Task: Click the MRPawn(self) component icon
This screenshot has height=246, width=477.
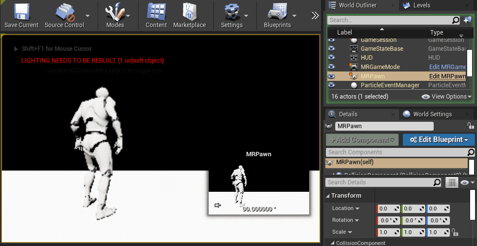Action: click(x=329, y=162)
